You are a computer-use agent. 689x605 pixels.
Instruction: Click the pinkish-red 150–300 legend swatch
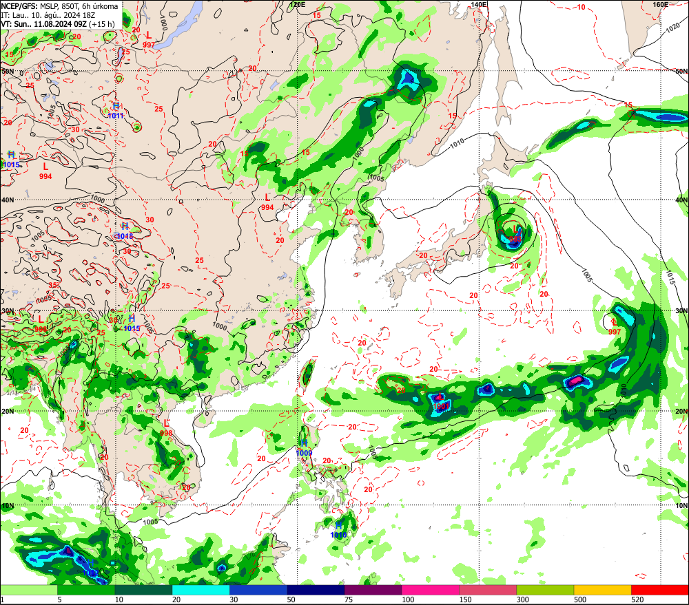488,590
